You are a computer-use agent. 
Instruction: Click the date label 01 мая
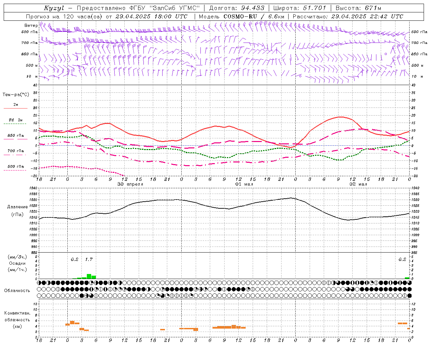point(244,184)
